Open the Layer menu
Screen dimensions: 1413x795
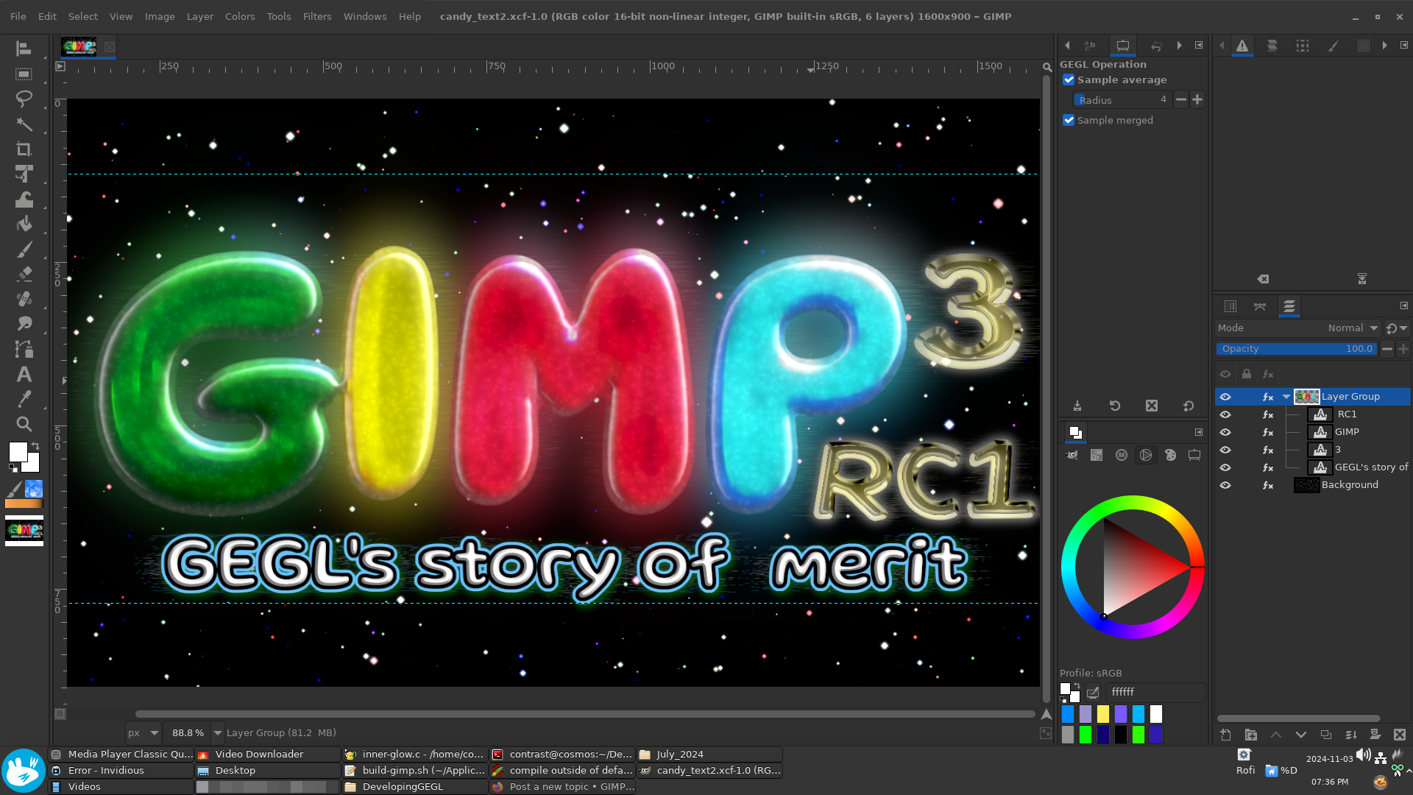tap(199, 16)
